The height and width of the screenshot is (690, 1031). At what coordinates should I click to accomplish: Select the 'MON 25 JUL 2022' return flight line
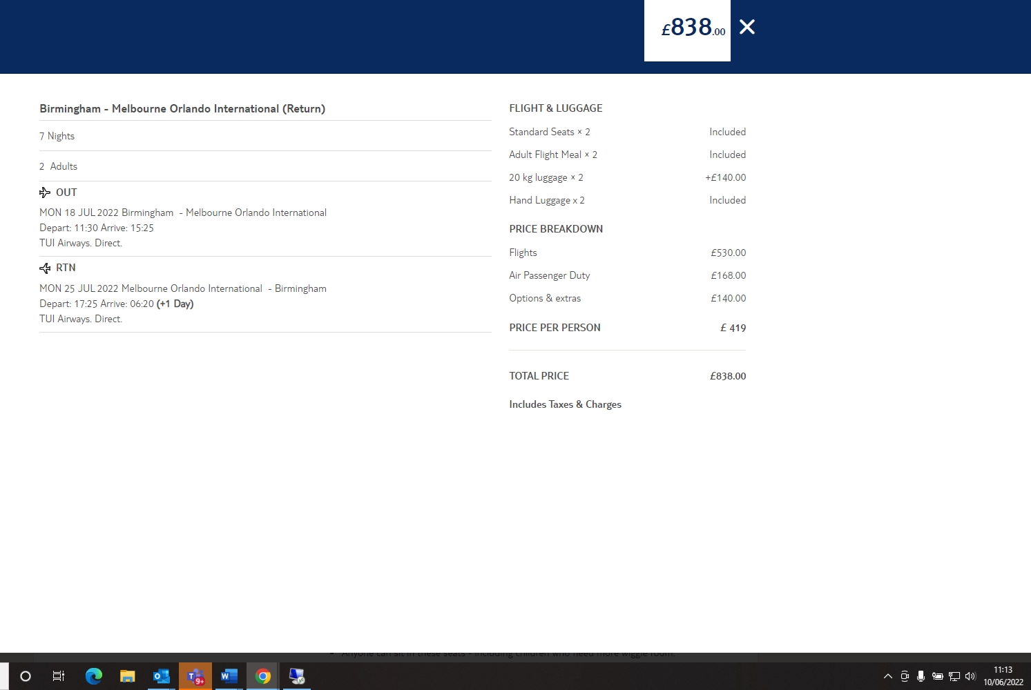tap(183, 288)
